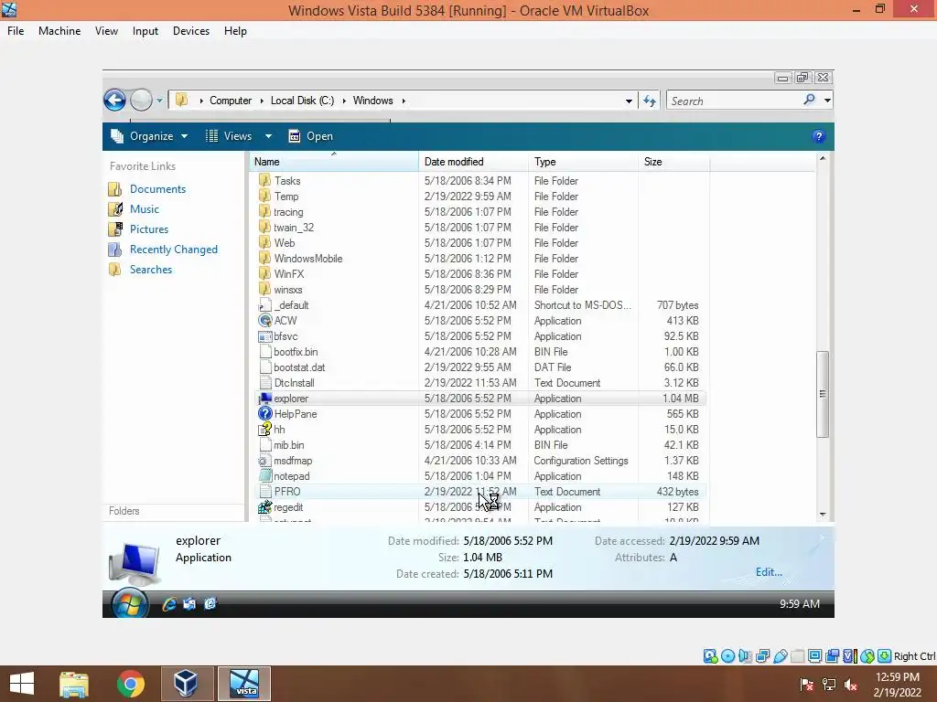Select the hh application icon
Viewport: 937px width, 702px height.
[264, 430]
